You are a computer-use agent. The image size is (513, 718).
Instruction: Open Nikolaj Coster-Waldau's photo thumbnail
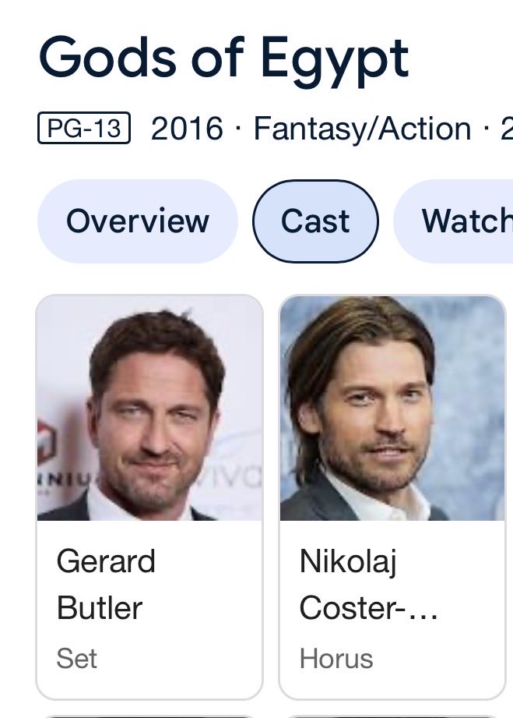pos(392,408)
